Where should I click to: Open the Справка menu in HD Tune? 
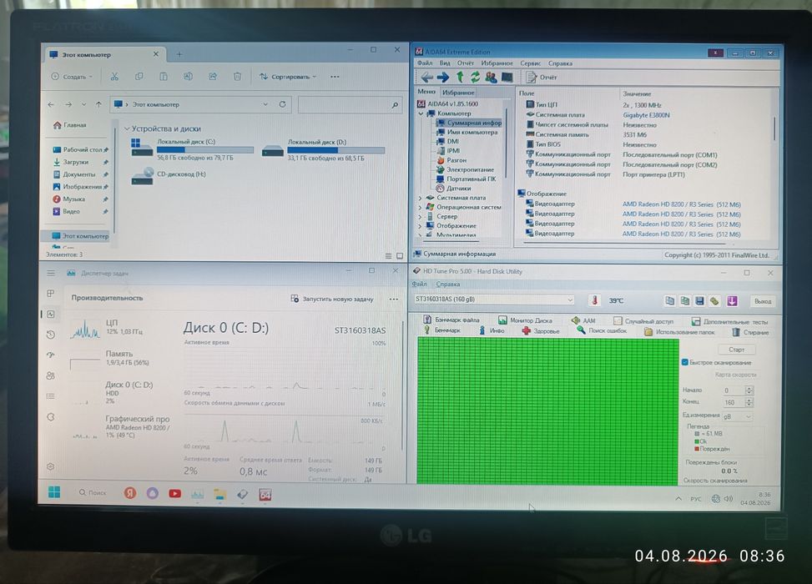point(448,284)
